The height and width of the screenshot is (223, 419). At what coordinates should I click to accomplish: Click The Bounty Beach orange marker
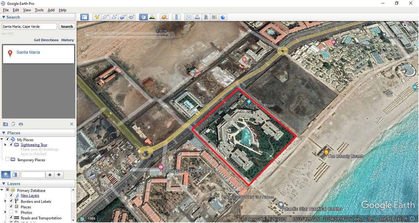(x=327, y=152)
